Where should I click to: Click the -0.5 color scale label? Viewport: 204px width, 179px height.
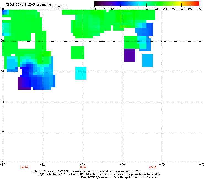[164, 9]
